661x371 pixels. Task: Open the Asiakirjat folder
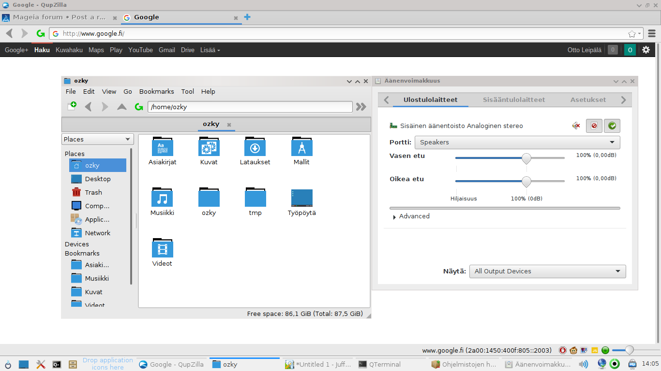point(163,151)
